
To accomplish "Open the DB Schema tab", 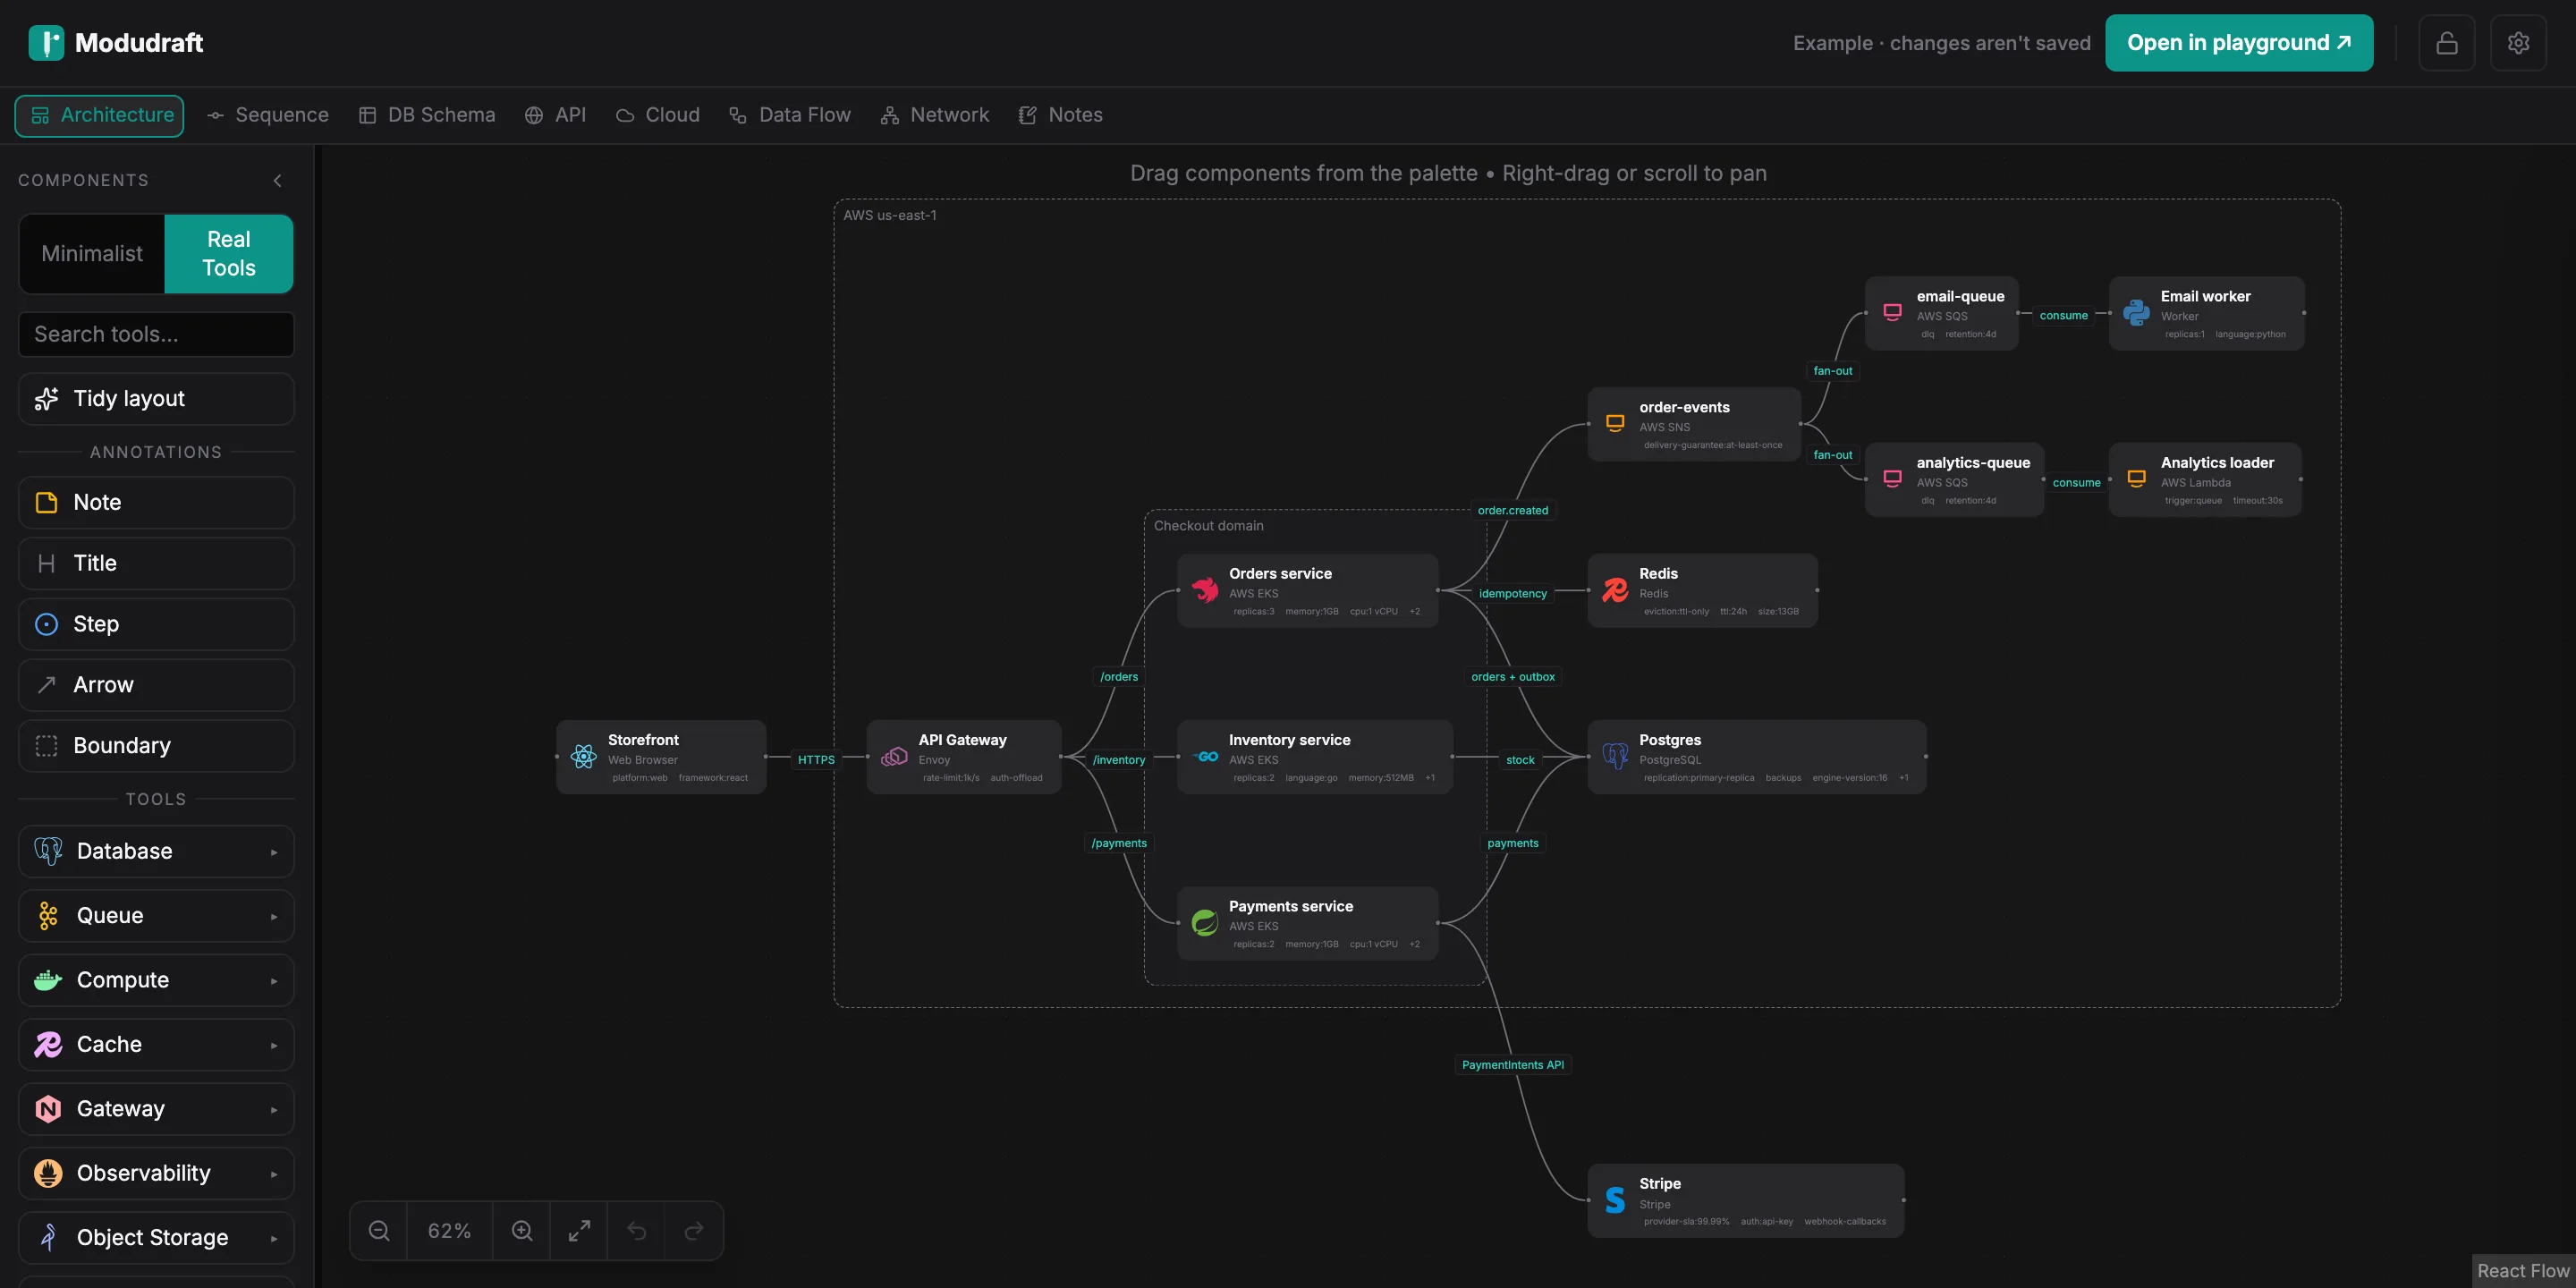I will [427, 115].
